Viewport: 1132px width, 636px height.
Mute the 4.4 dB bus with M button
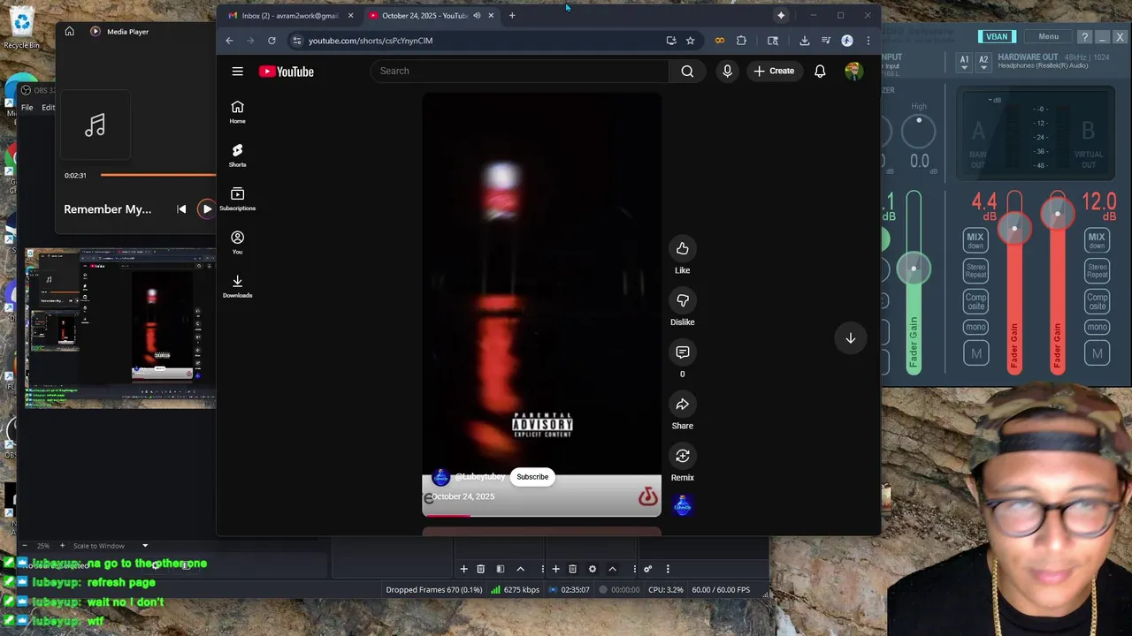click(x=975, y=353)
